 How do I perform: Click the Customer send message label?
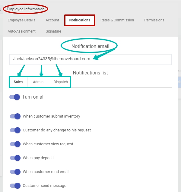[44, 186]
